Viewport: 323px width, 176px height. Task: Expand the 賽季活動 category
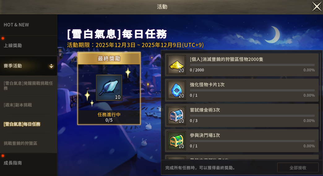coord(28,66)
